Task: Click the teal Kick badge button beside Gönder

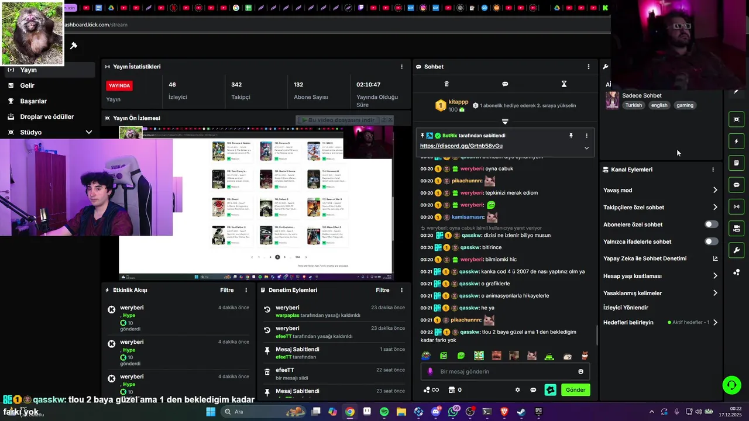Action: [550, 390]
